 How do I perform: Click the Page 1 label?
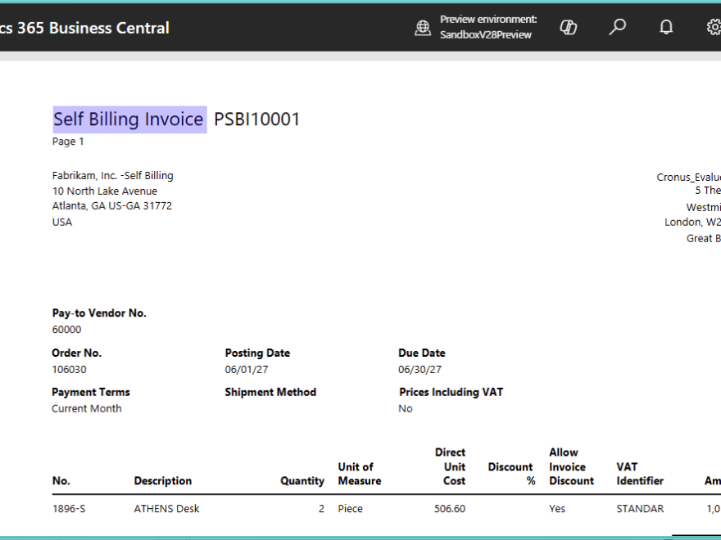coord(68,142)
